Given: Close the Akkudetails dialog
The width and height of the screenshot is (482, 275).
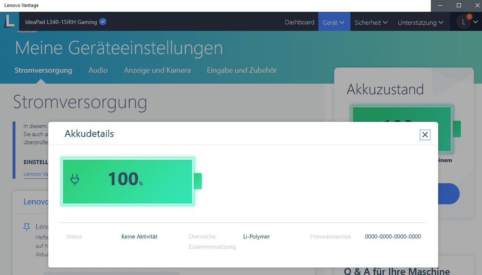Looking at the screenshot, I should click(425, 135).
